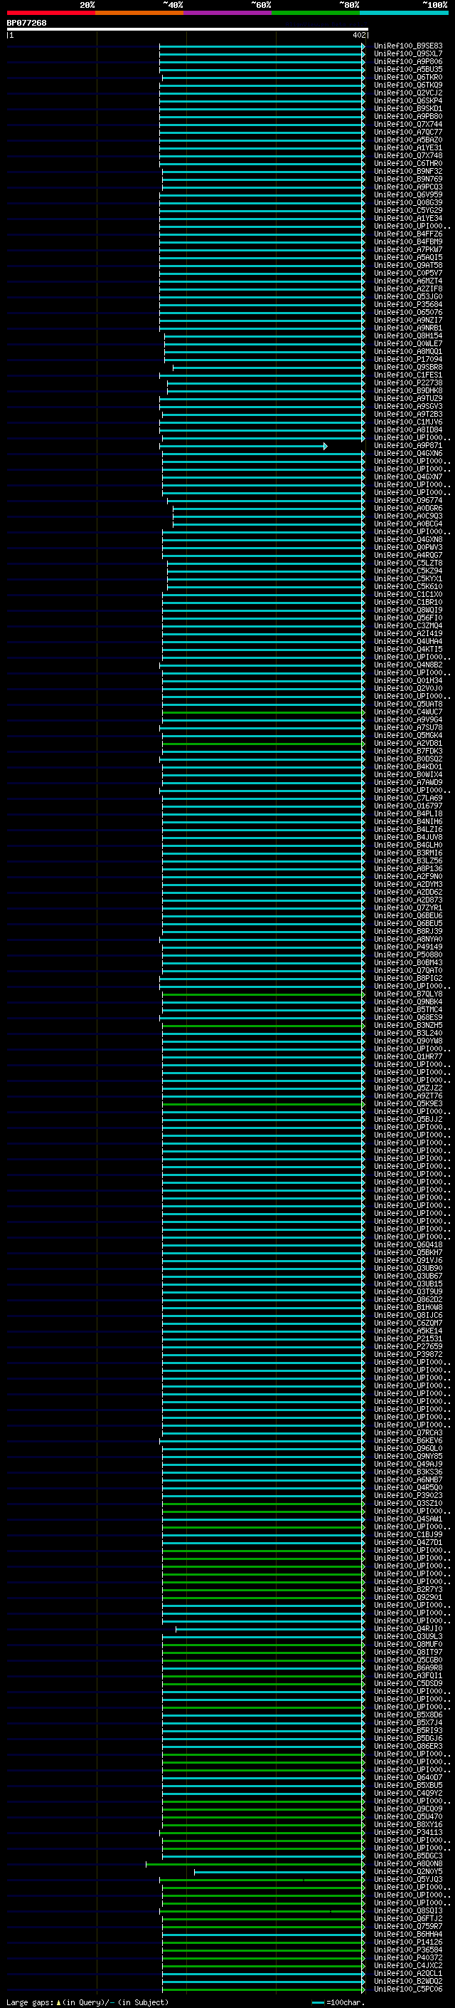Click hit label UniRef100_P34113
The height and width of the screenshot is (2008, 455).
tap(408, 1833)
